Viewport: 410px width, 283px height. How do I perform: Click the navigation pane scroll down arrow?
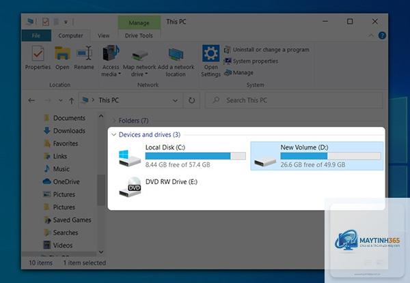tap(101, 252)
